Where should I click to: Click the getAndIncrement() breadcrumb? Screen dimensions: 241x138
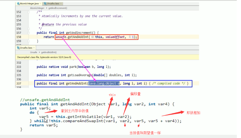(58, 8)
